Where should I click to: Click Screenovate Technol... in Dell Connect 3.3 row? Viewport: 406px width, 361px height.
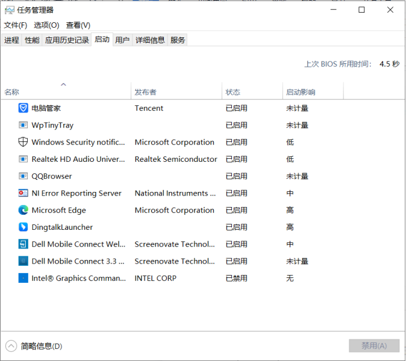pyautogui.click(x=175, y=261)
